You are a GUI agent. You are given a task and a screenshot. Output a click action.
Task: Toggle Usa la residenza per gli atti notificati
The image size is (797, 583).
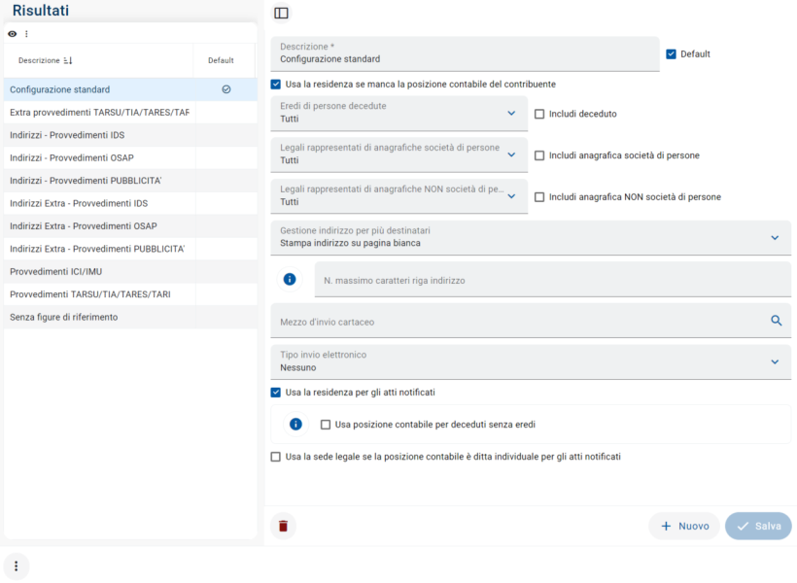pos(276,393)
